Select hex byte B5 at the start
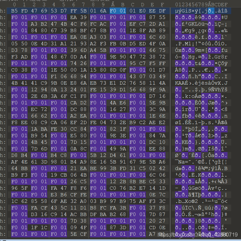 (14, 11)
